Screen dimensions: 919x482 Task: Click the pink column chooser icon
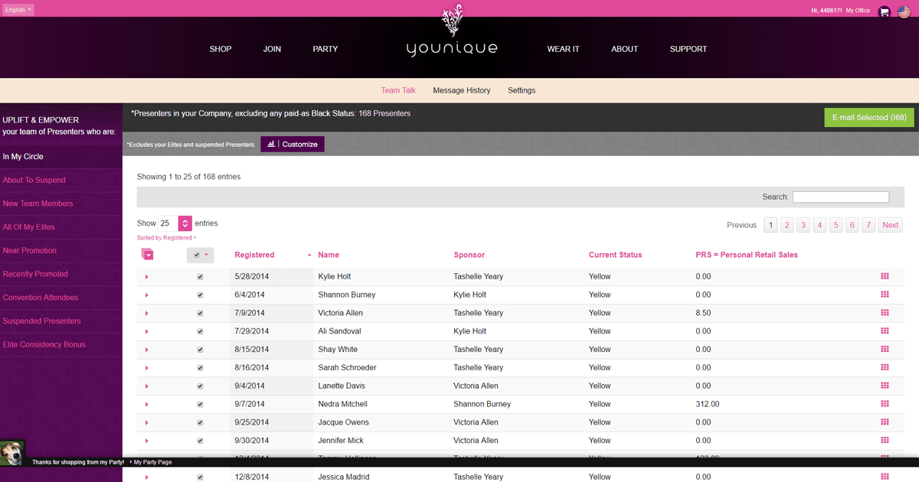147,255
